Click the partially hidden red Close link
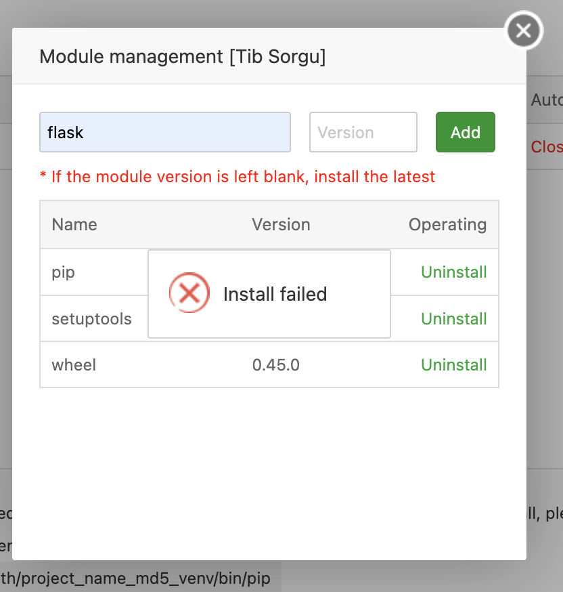The image size is (563, 592). (x=547, y=147)
